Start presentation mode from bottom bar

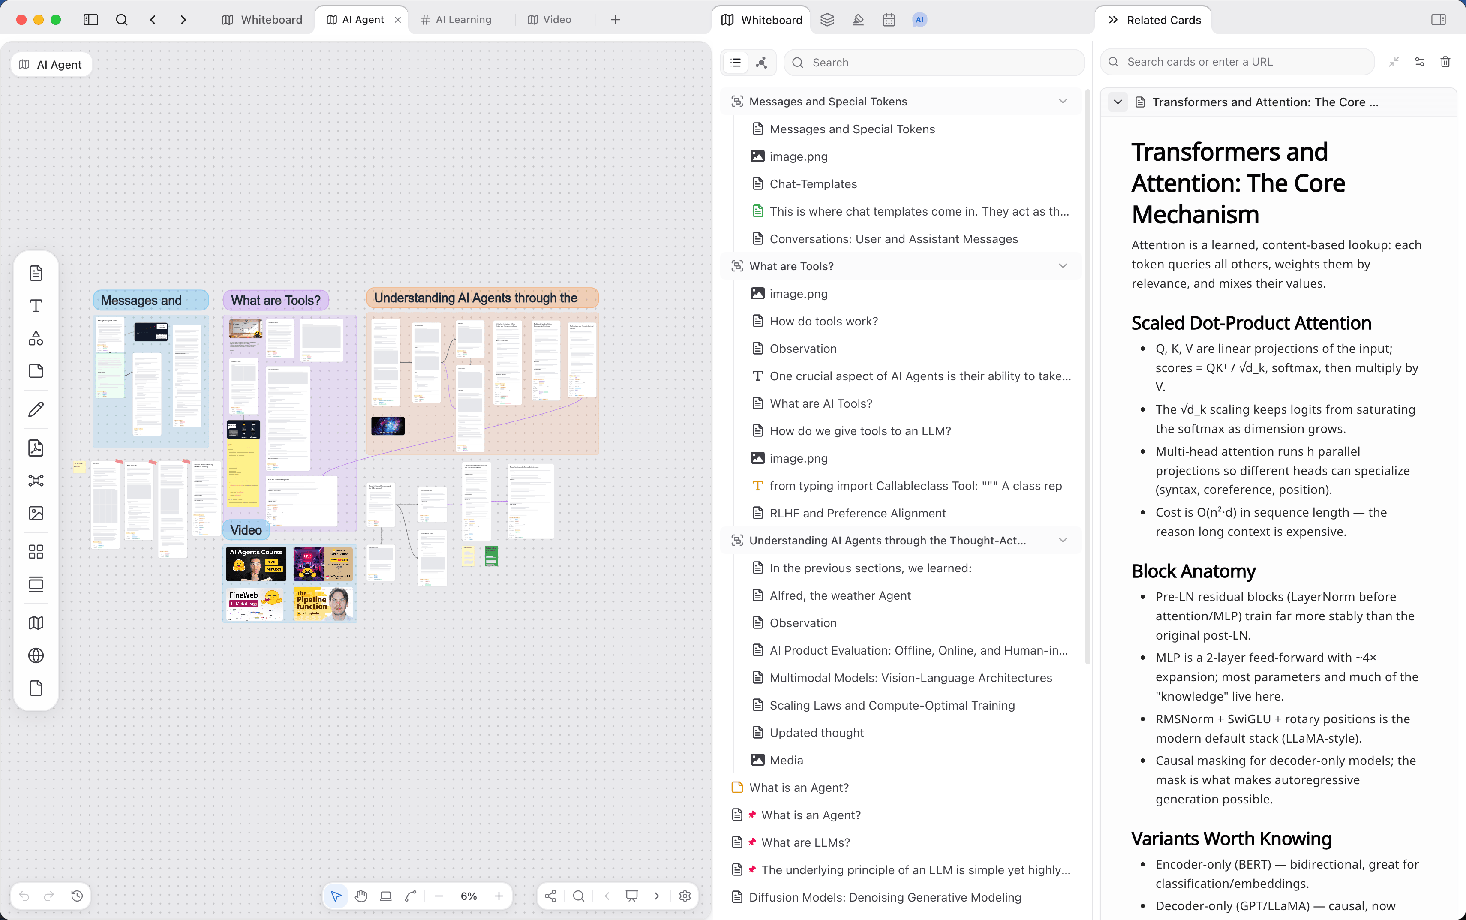[x=632, y=896]
